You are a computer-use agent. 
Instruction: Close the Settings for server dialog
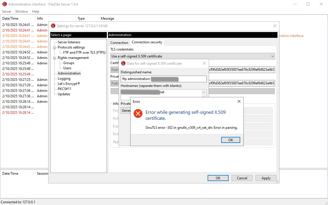click(275, 26)
